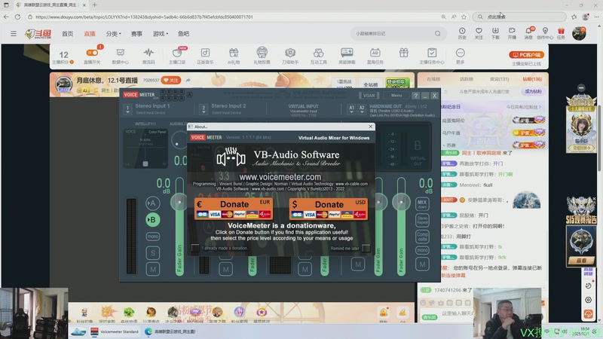Open the A2 hardware out dropdown

(x=362, y=109)
